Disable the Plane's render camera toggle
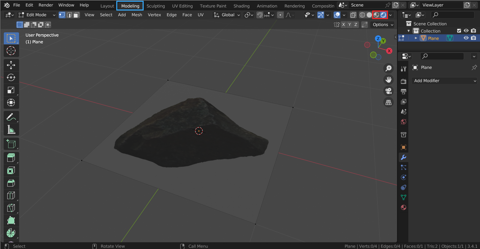 click(x=473, y=38)
